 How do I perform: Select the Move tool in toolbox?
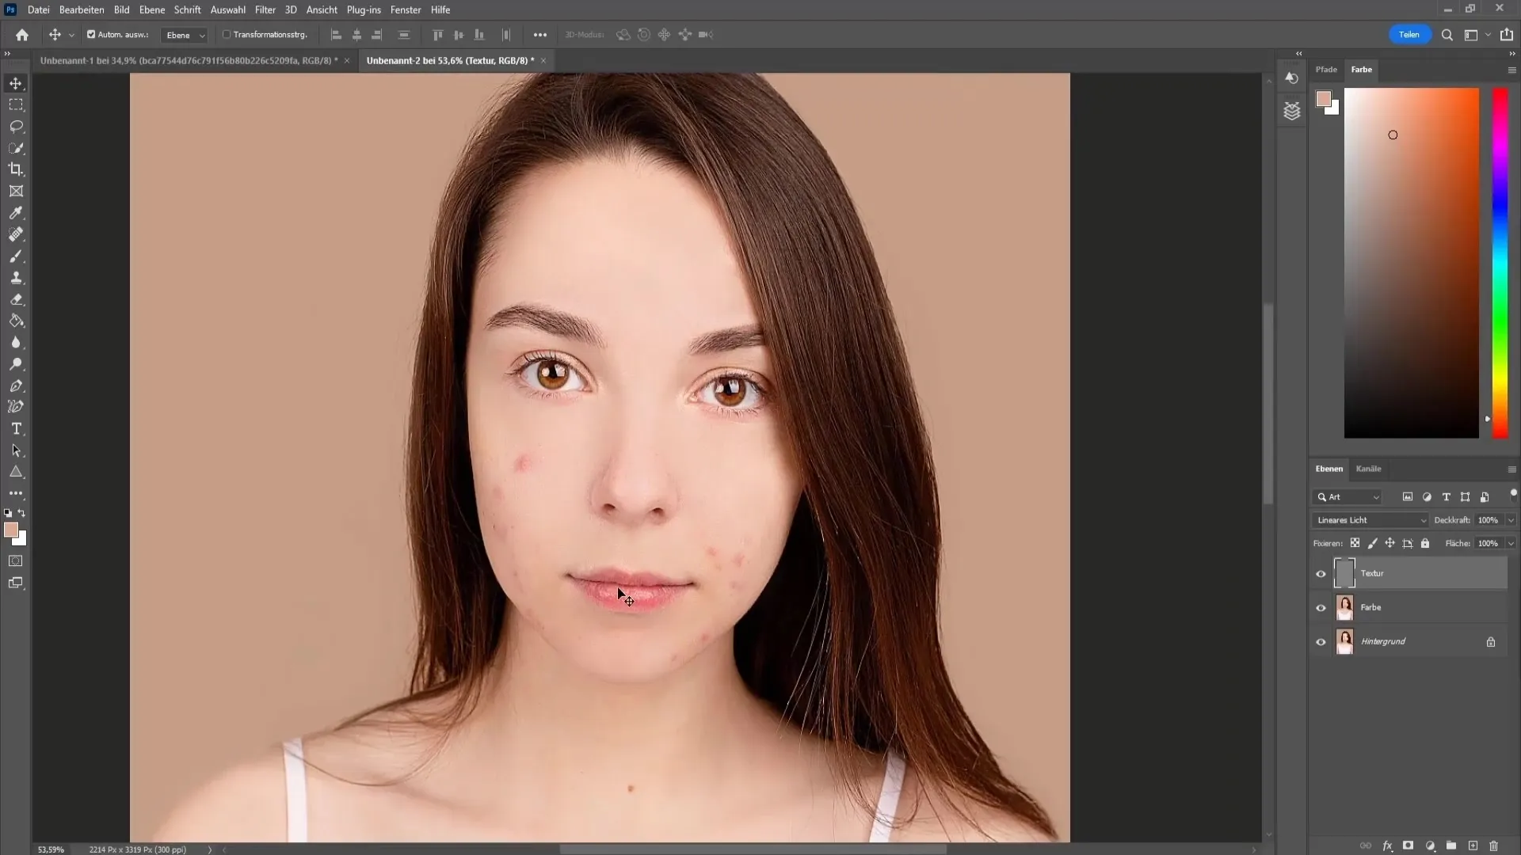click(x=16, y=83)
